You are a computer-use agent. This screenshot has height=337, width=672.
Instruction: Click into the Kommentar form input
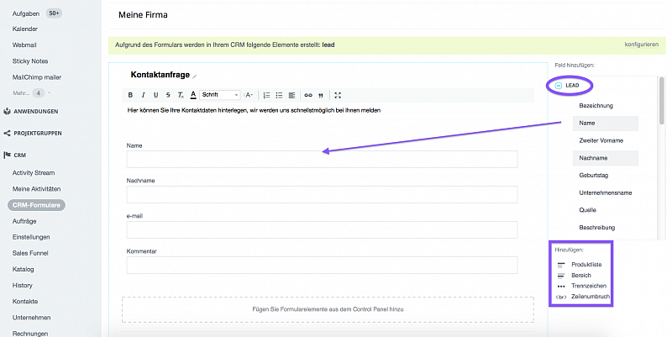tap(322, 265)
